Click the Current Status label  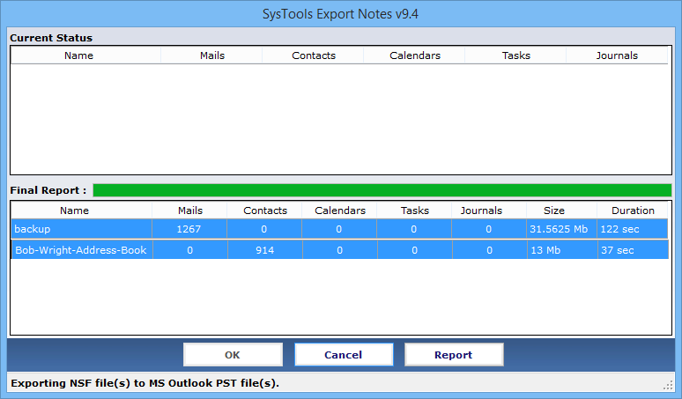pyautogui.click(x=51, y=38)
